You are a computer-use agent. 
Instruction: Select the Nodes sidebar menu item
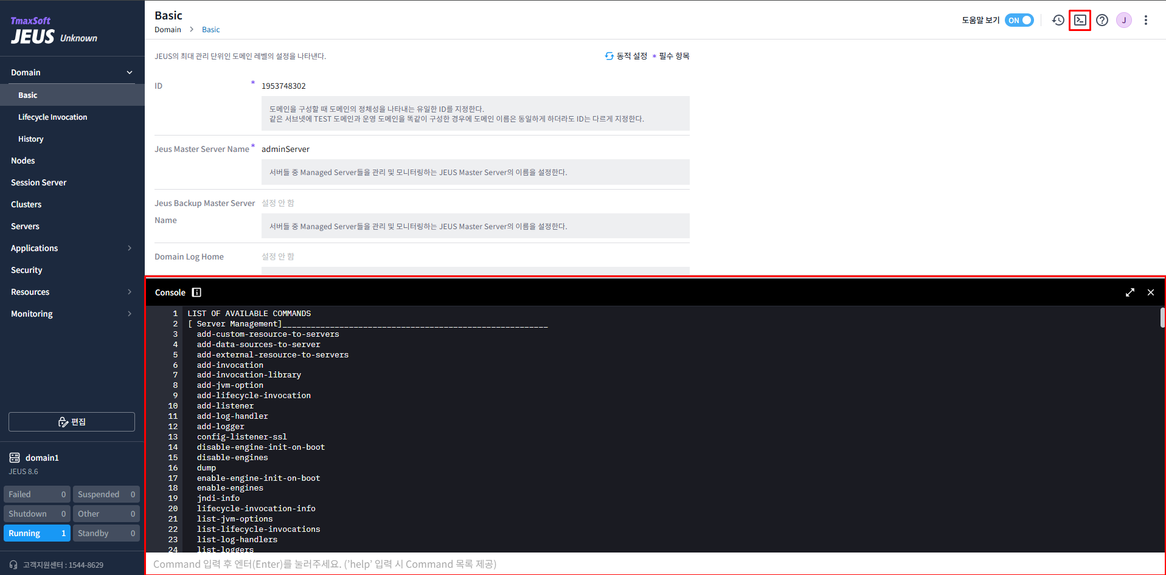pos(23,160)
